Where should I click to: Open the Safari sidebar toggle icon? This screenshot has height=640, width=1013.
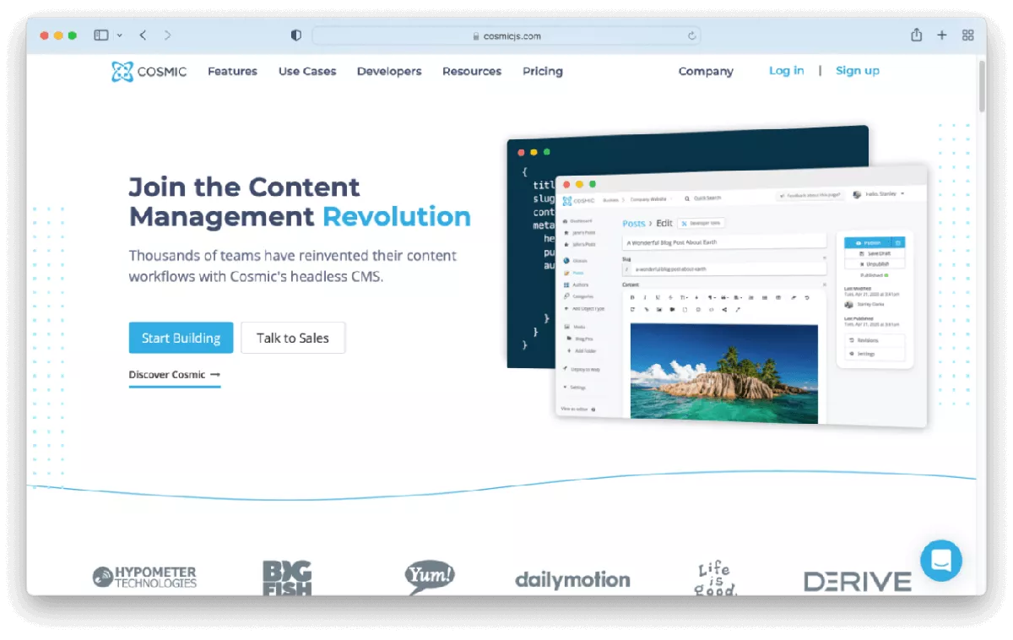(101, 35)
